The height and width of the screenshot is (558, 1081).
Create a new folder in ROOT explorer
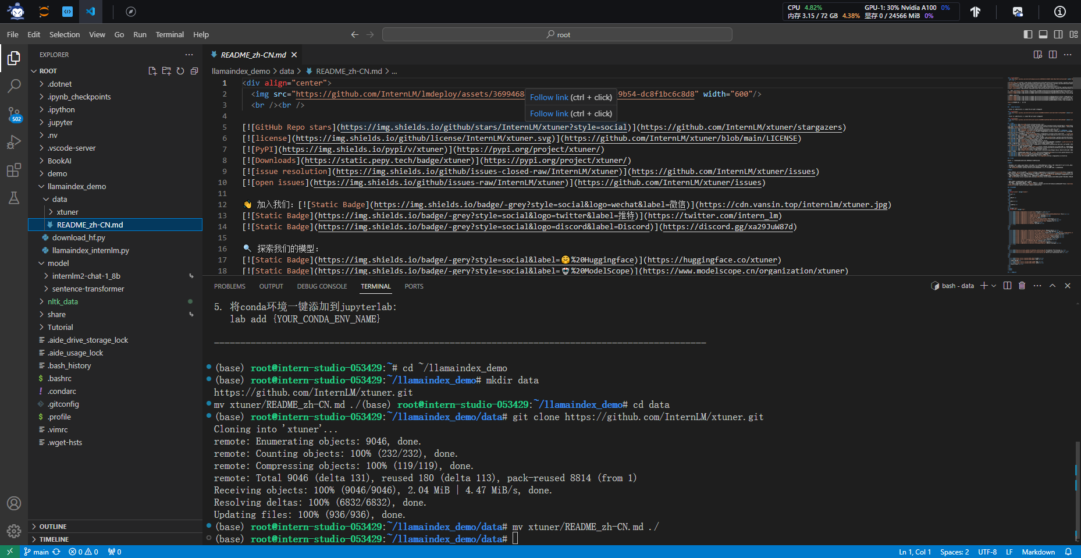coord(166,71)
